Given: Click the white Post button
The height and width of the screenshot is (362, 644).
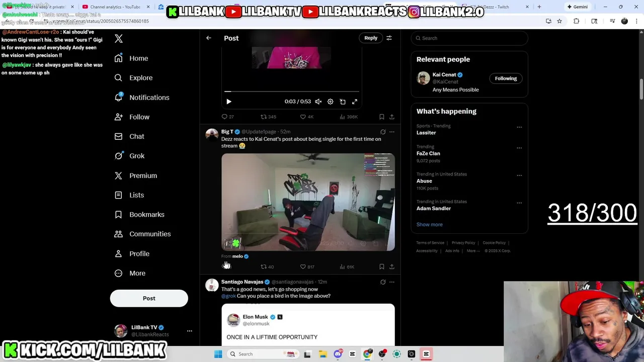Looking at the screenshot, I should (x=149, y=298).
